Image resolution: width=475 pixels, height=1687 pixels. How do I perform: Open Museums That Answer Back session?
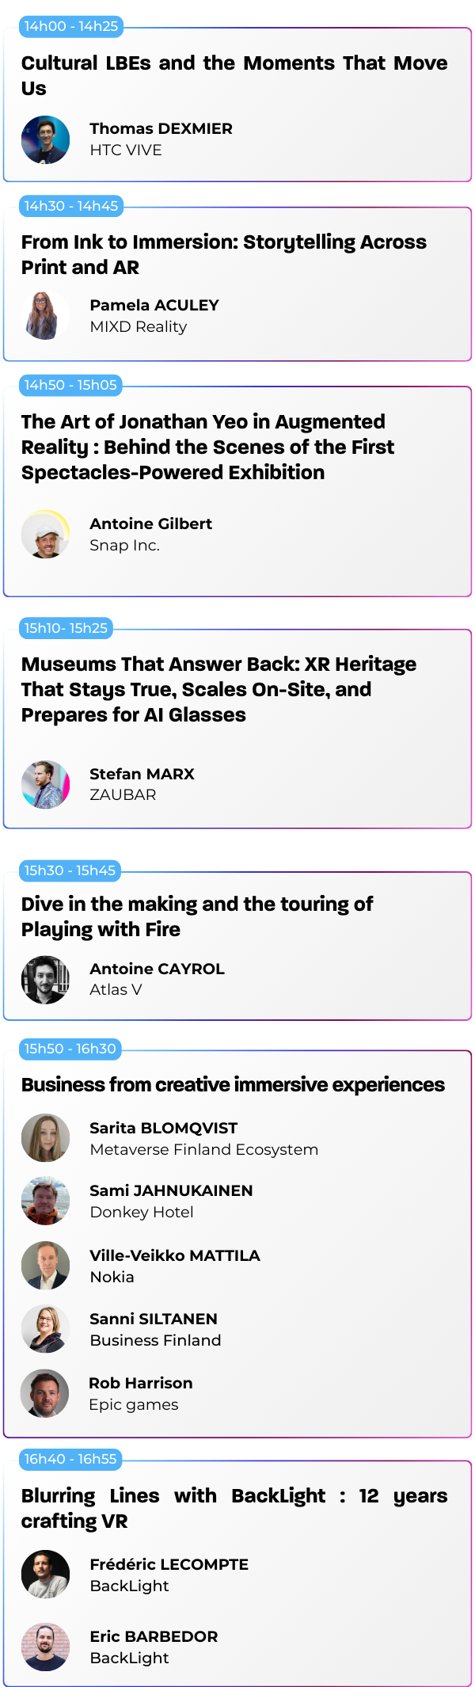pyautogui.click(x=218, y=689)
